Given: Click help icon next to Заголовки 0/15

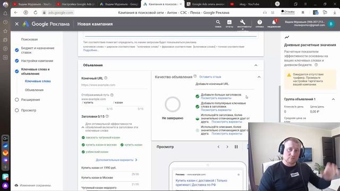Looking at the screenshot, I should (x=107, y=116).
